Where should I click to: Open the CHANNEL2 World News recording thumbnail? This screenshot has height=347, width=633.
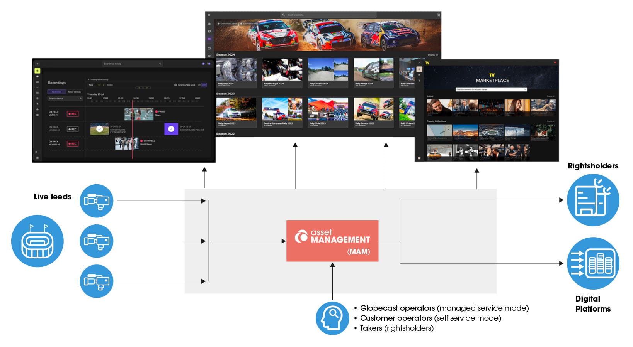(127, 143)
